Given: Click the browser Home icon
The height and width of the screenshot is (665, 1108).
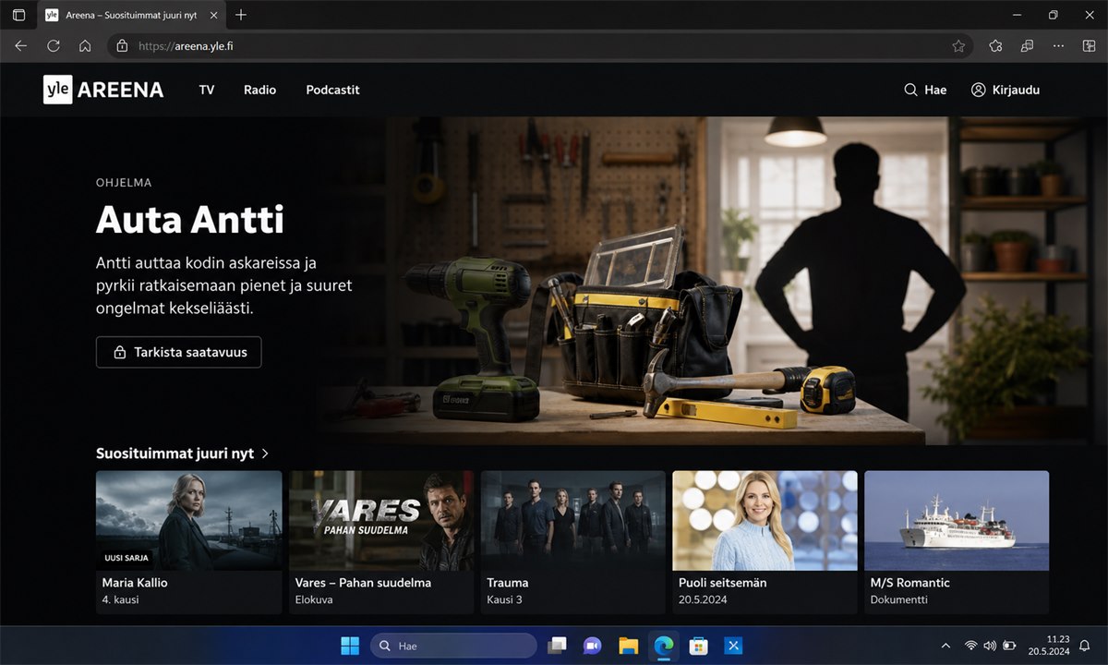Looking at the screenshot, I should [85, 45].
